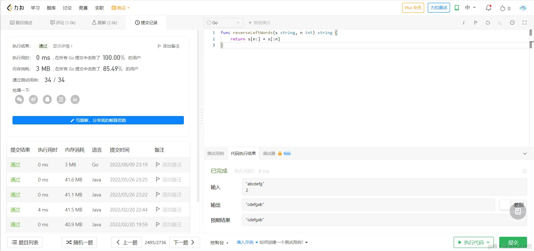The image size is (534, 251).
Task: Switch to 题解 (2.6k) tab
Action: coord(105,23)
